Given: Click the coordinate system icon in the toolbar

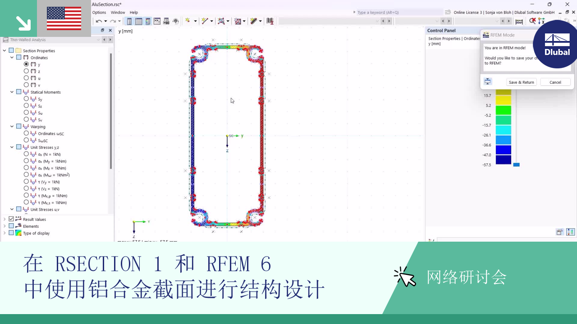Looking at the screenshot, I should [540, 21].
